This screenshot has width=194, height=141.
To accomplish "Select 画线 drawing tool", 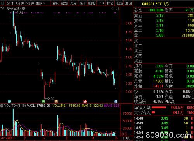I will (92, 3).
